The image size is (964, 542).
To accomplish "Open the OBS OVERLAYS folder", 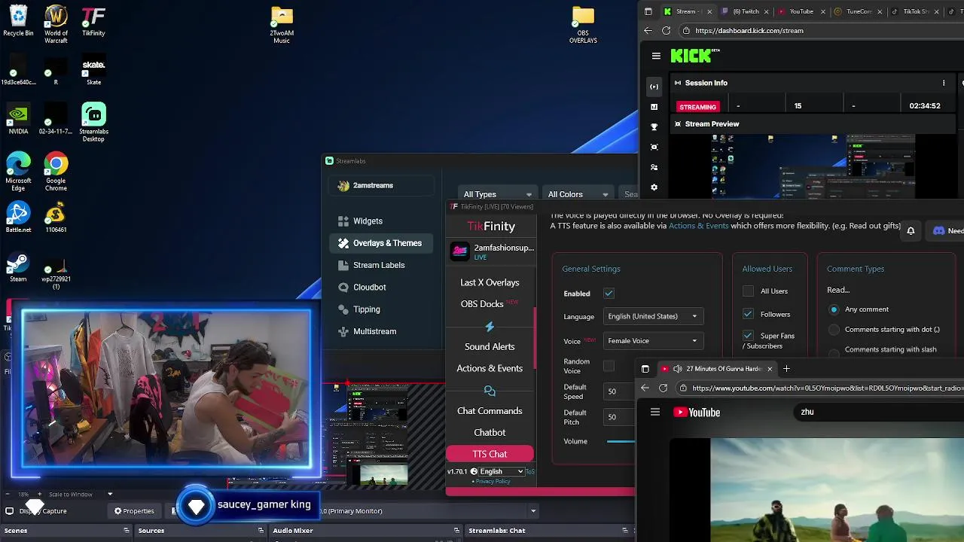I will point(583,24).
